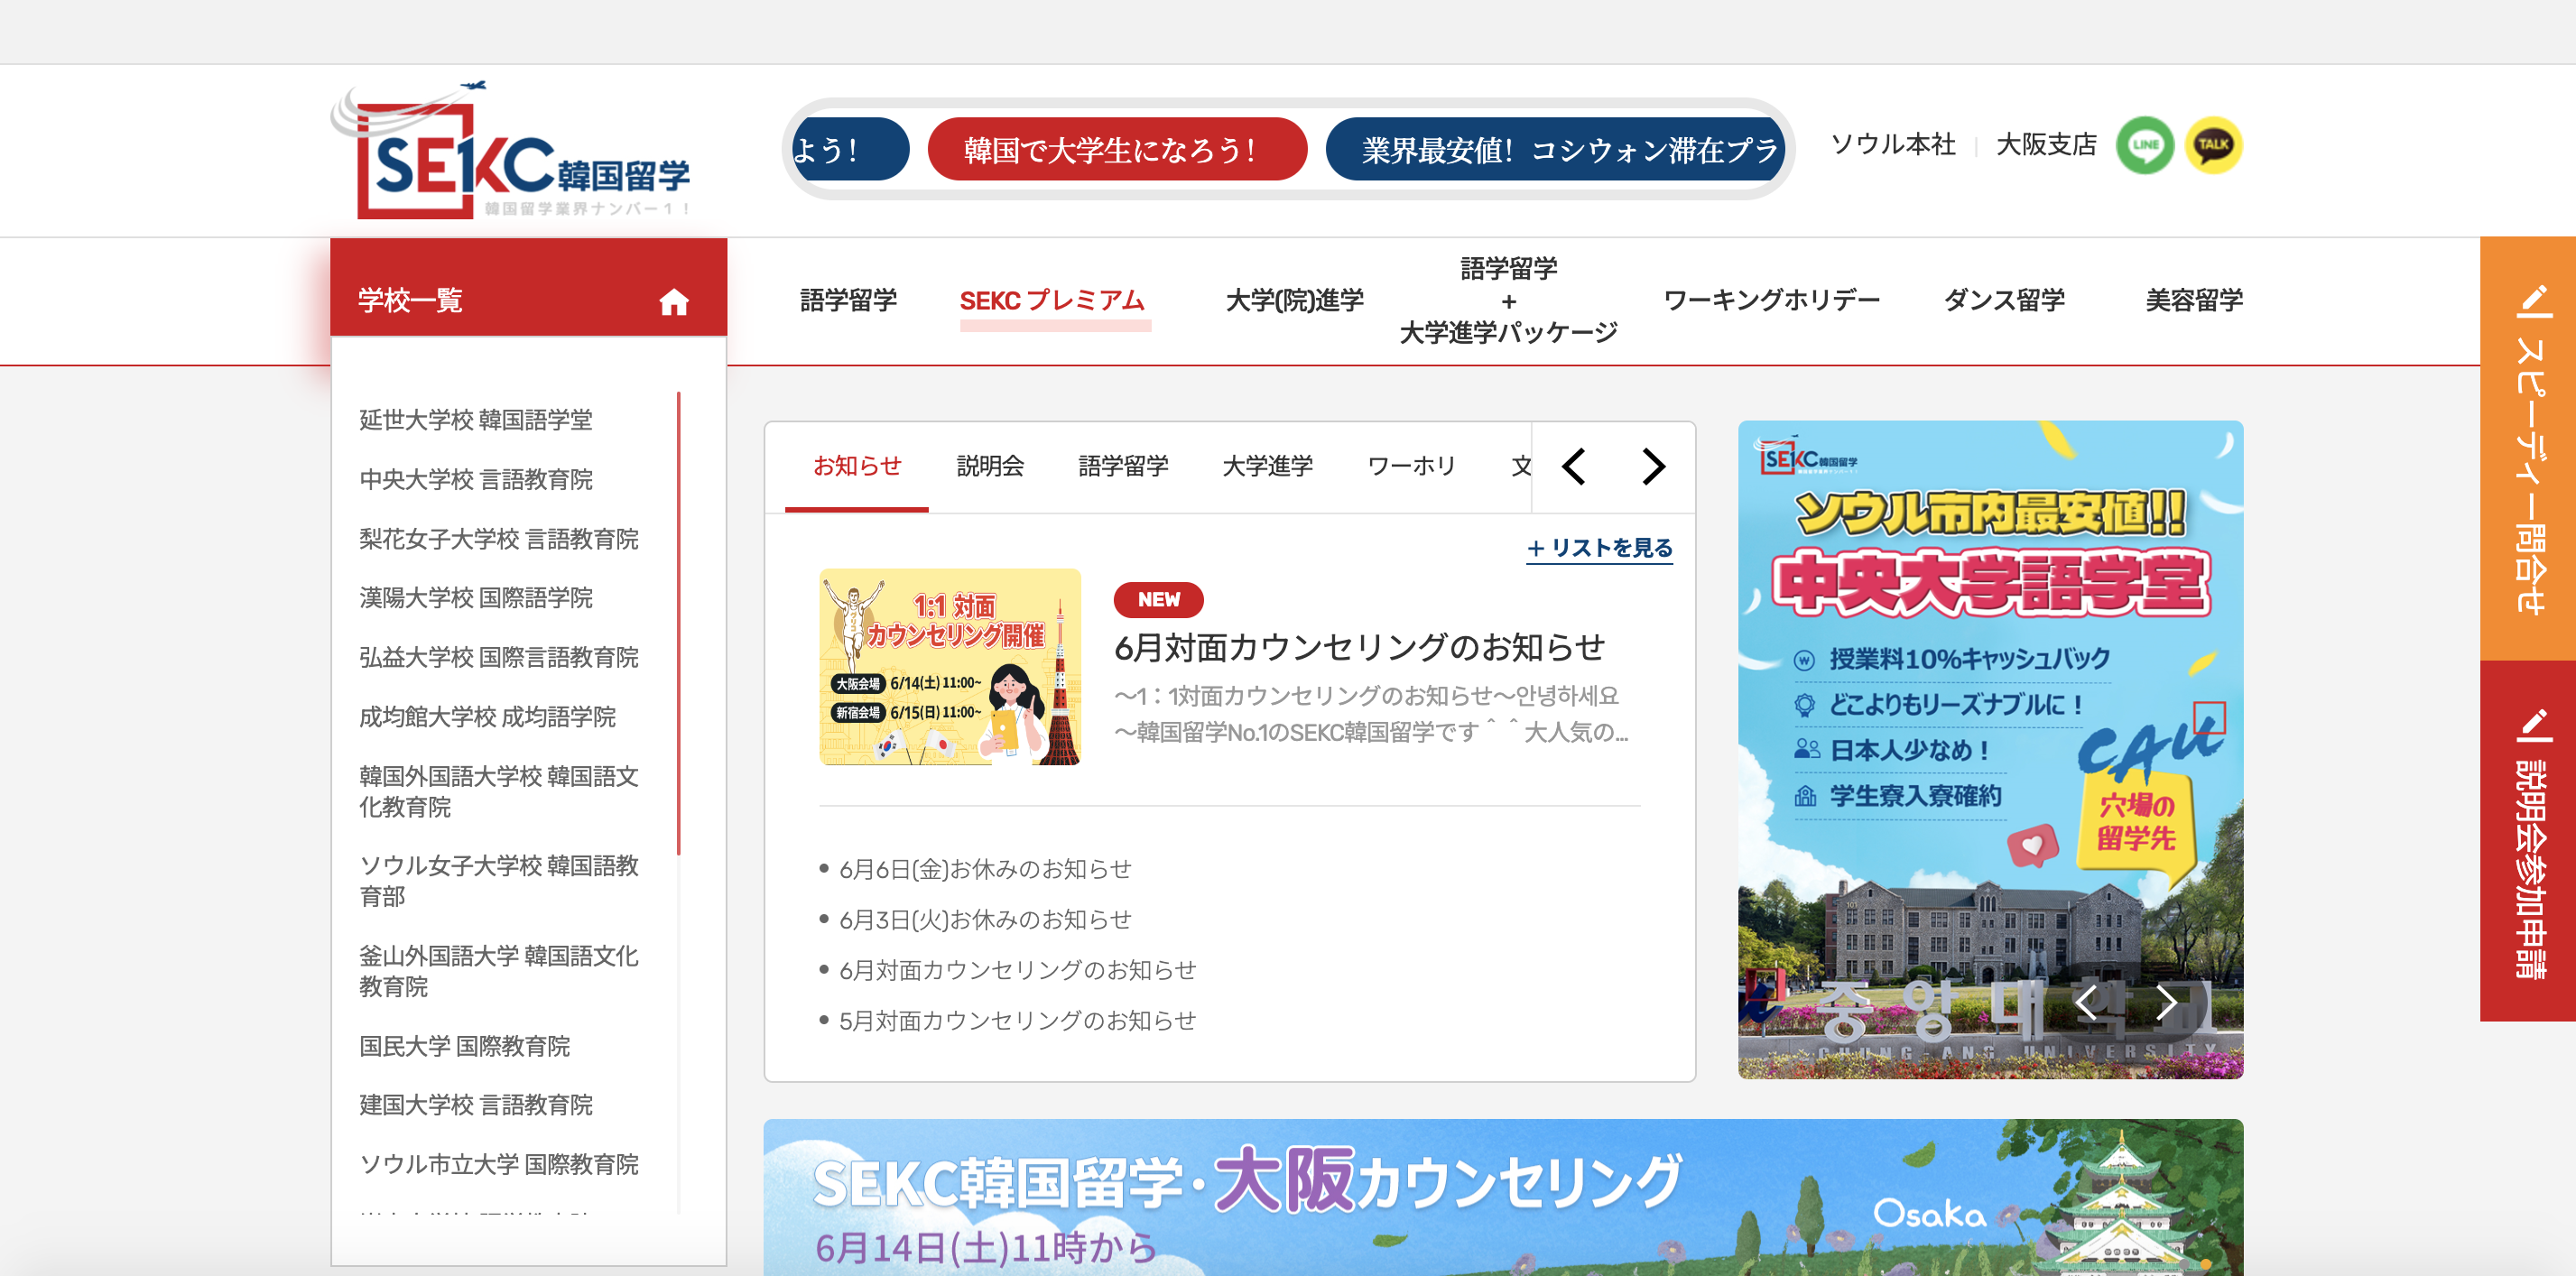The image size is (2576, 1276).
Task: Open the 1:1 対面カウンセリング thumbnail
Action: click(x=950, y=667)
